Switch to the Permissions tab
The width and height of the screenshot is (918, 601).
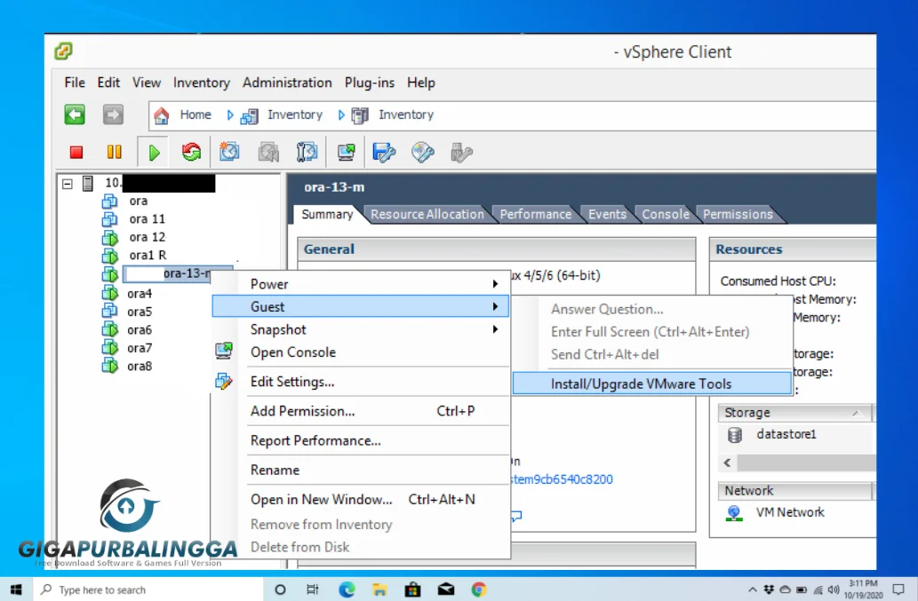tap(738, 215)
